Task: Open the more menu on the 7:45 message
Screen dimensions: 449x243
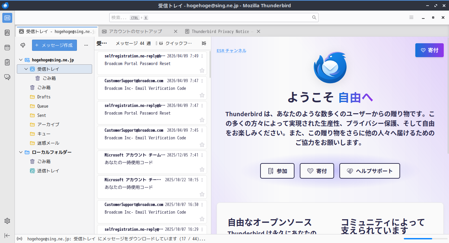Action: (202, 130)
